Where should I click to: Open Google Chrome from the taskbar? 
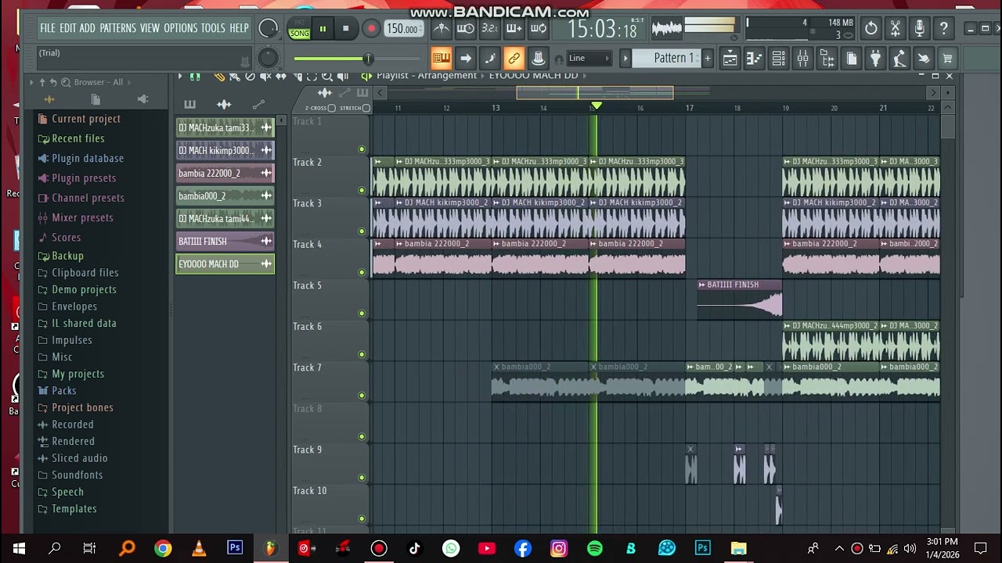coord(163,548)
